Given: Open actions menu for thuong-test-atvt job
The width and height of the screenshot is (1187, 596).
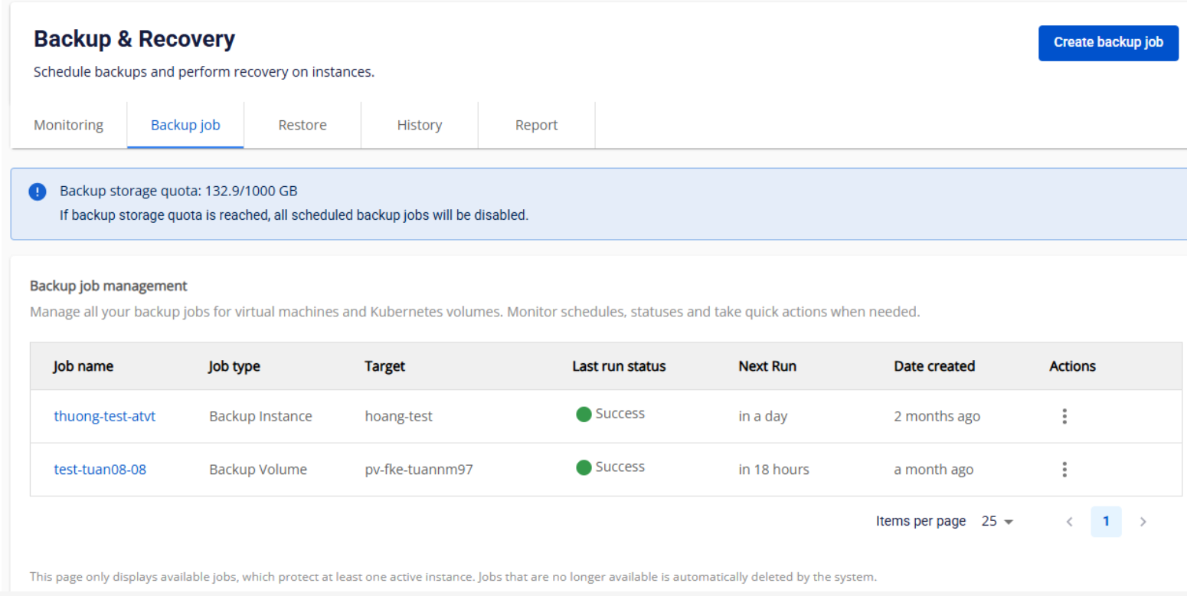Looking at the screenshot, I should click(x=1064, y=416).
